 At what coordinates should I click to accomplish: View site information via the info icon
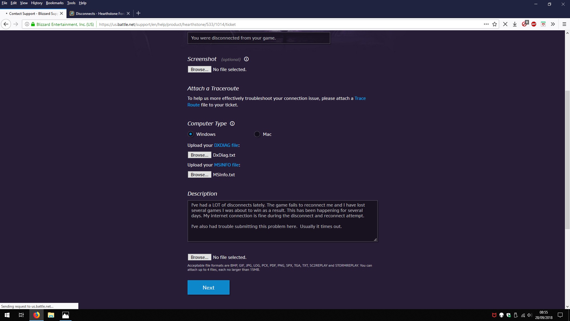[27, 24]
